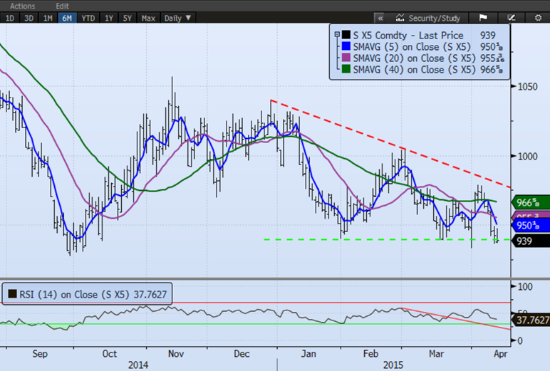The image size is (550, 371).
Task: Click the flag annotation icon
Action: click(482, 18)
